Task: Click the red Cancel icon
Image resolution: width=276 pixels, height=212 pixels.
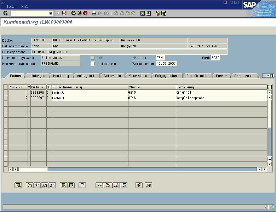Action: (85, 13)
